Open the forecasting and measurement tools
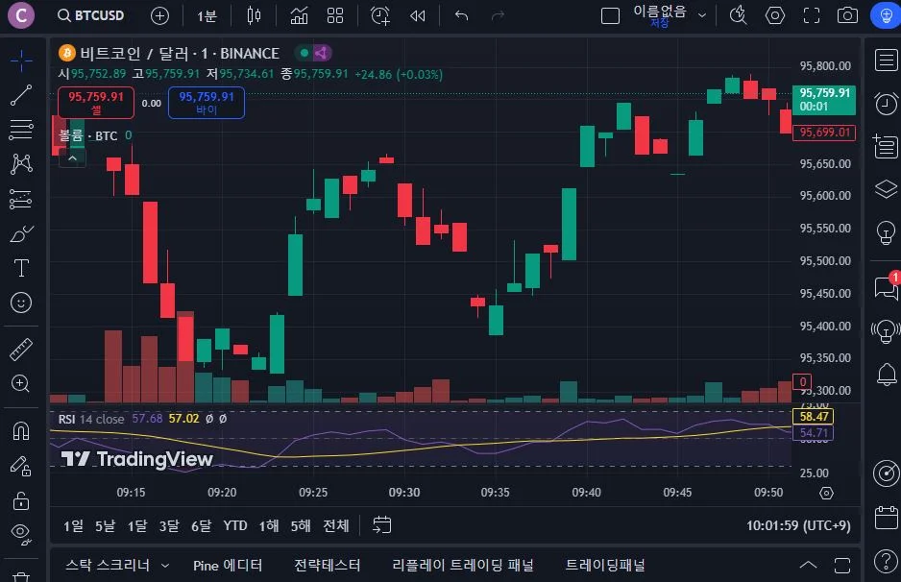901x582 pixels. 21,200
